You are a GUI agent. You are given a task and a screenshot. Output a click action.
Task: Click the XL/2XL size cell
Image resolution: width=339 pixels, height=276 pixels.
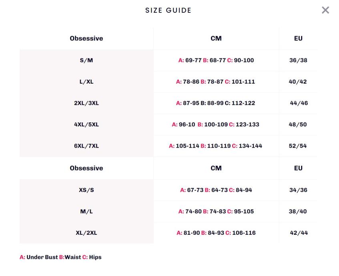(x=86, y=233)
